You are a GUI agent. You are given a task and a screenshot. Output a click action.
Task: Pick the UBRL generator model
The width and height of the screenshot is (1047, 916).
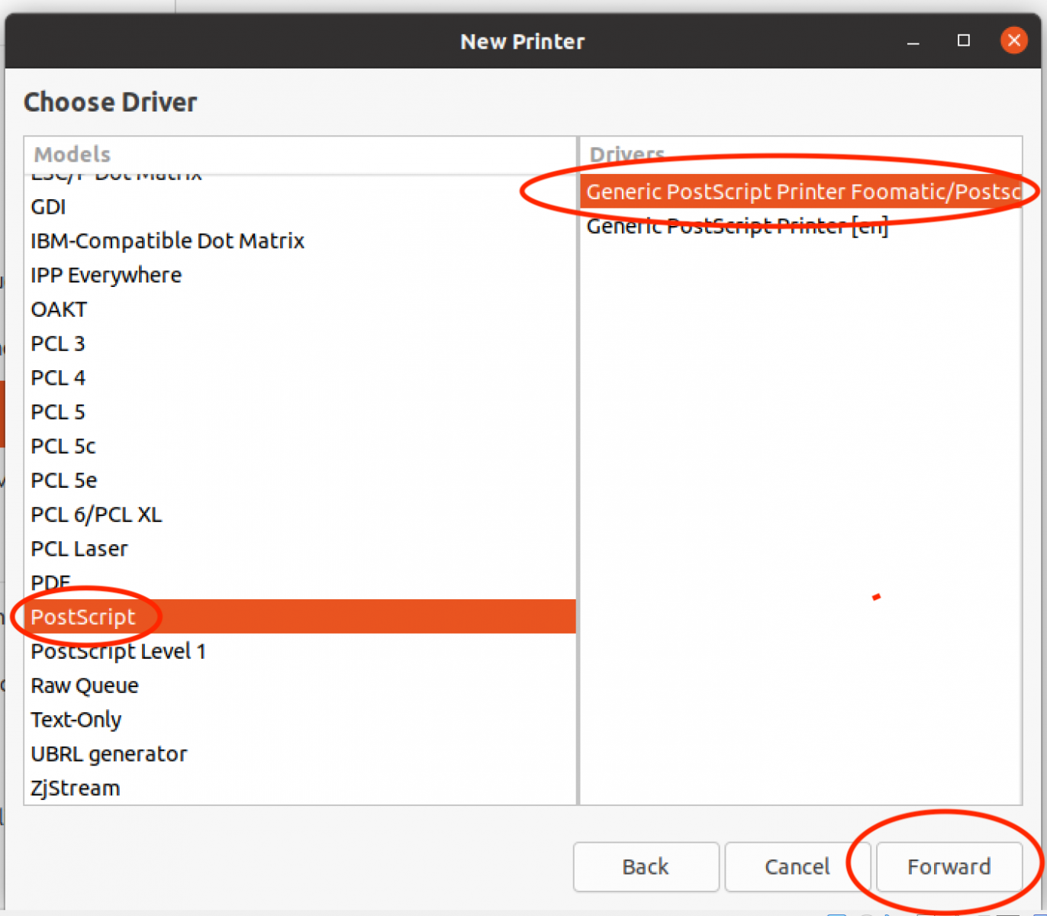click(109, 754)
